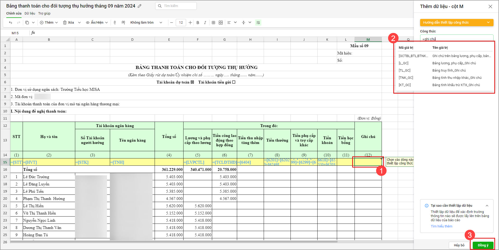Click the =[STK] formula cell
Image resolution: width=499 pixels, height=250 pixels.
pyautogui.click(x=92, y=162)
